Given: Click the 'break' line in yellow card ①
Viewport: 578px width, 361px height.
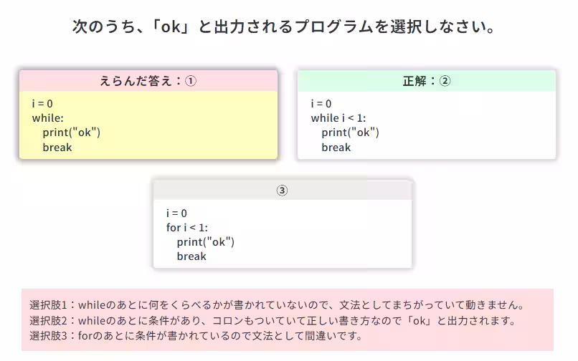Looking at the screenshot, I should [x=57, y=148].
